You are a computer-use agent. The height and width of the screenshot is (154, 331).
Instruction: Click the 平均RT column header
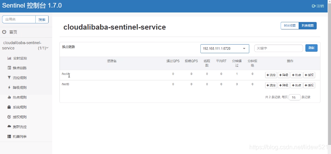pos(221,61)
